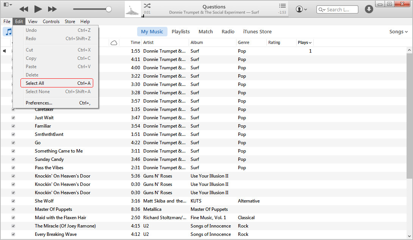Switch to the My Music tab
The height and width of the screenshot is (240, 413).
pyautogui.click(x=152, y=31)
